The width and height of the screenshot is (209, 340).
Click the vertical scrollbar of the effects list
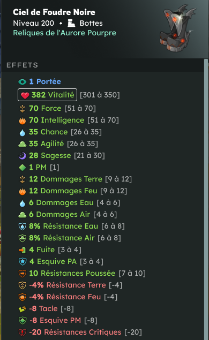pyautogui.click(x=206, y=199)
